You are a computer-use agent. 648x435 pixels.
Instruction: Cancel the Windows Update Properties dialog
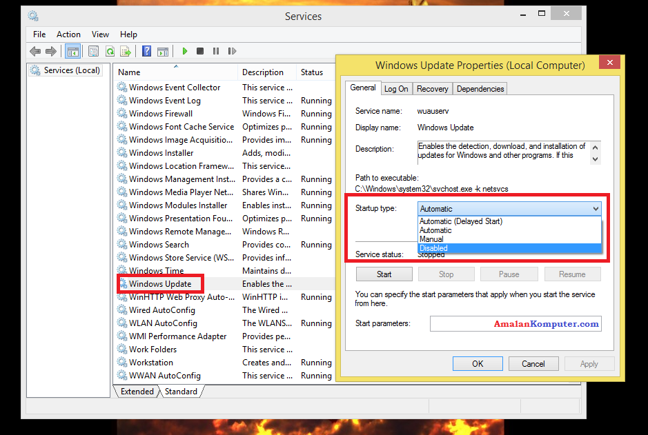coord(533,363)
